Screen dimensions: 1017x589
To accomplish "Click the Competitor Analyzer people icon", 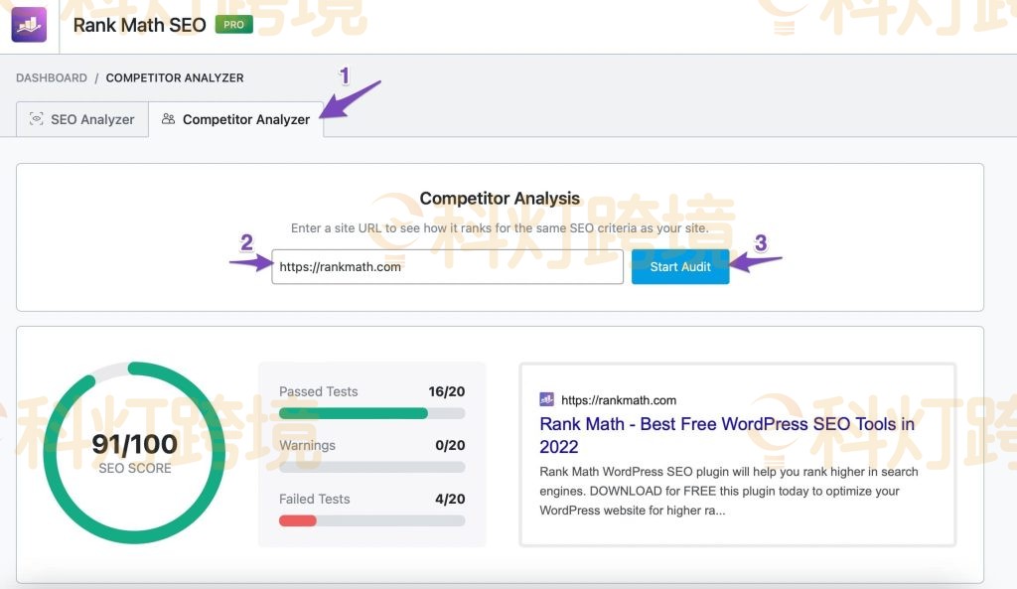I will coord(168,119).
